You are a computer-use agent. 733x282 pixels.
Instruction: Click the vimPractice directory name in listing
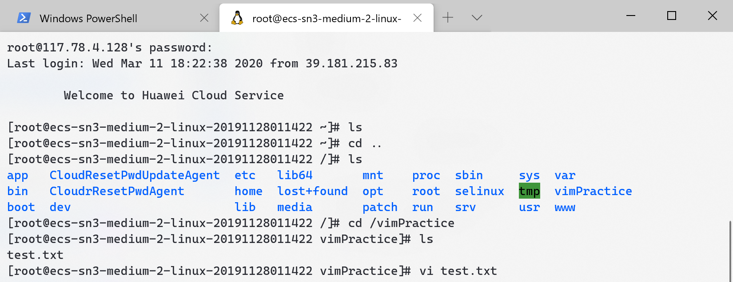tap(593, 191)
